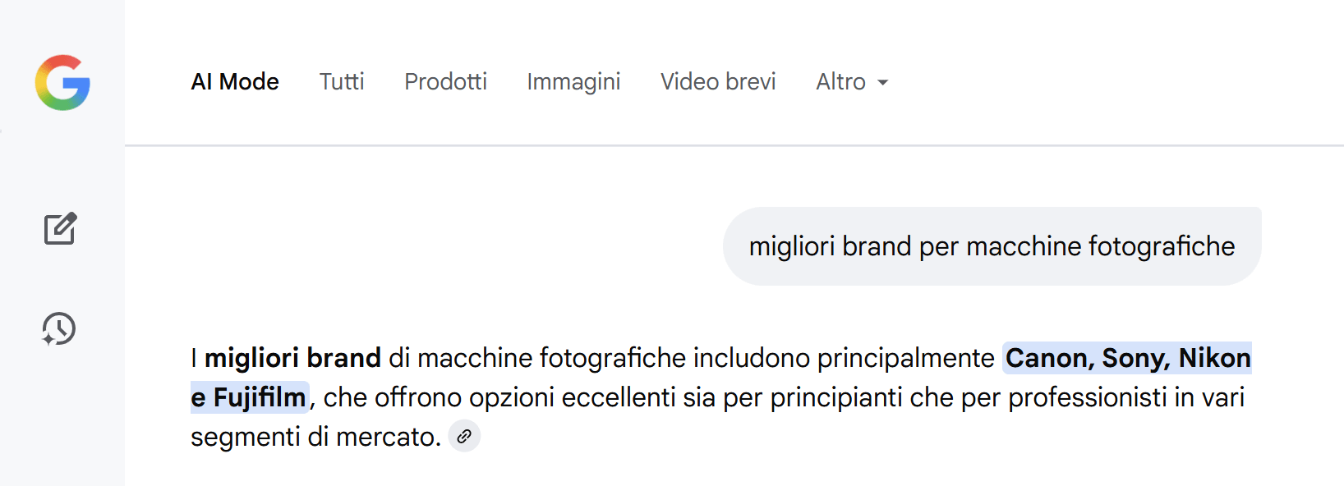The width and height of the screenshot is (1344, 486).
Task: Click the highlighted text 'Canon, Sony, Nikon e Fujifilm'
Action: 1126,358
